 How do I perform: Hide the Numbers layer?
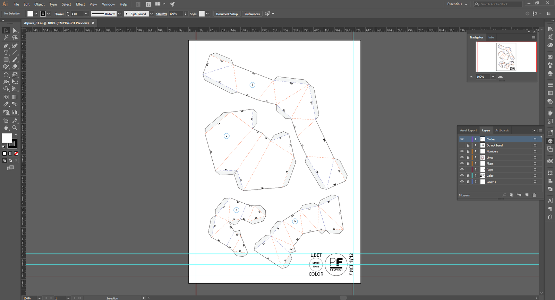[x=462, y=151]
